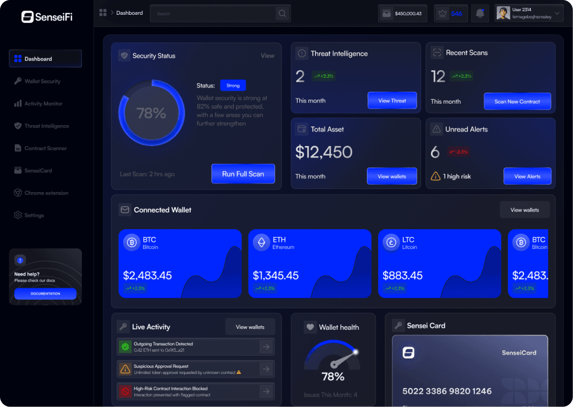Click Suspicious Approval Request warning icon

point(125,369)
